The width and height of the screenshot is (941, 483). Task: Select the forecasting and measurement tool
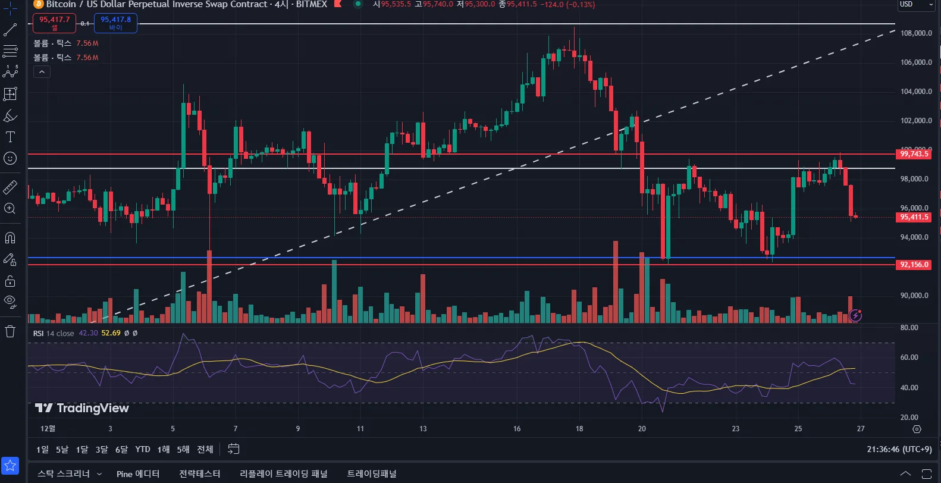10,94
